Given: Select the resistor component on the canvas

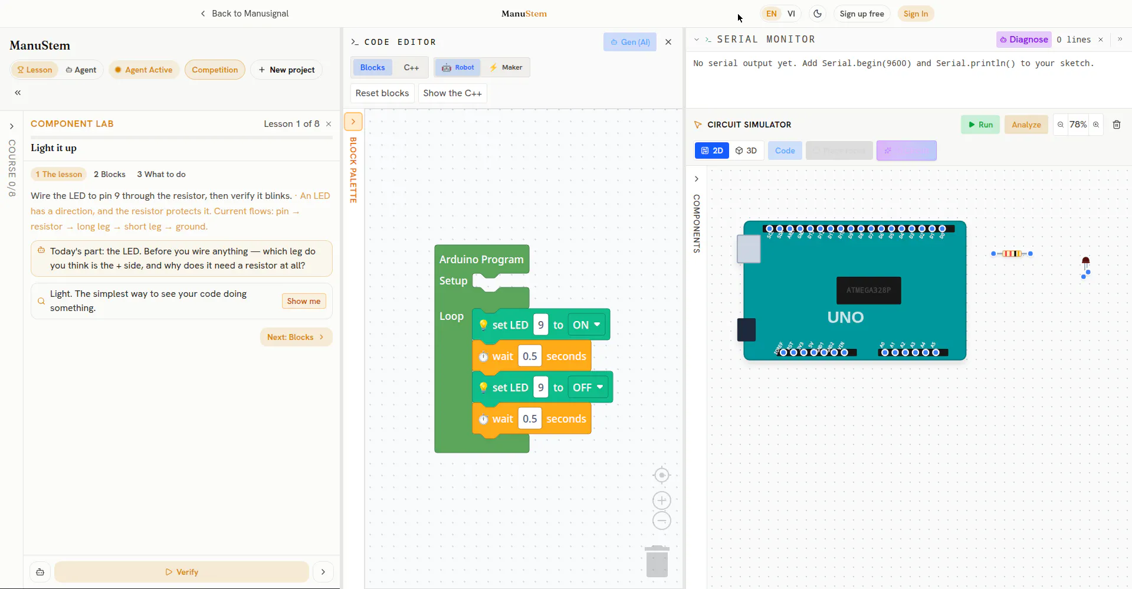Looking at the screenshot, I should pyautogui.click(x=1012, y=254).
